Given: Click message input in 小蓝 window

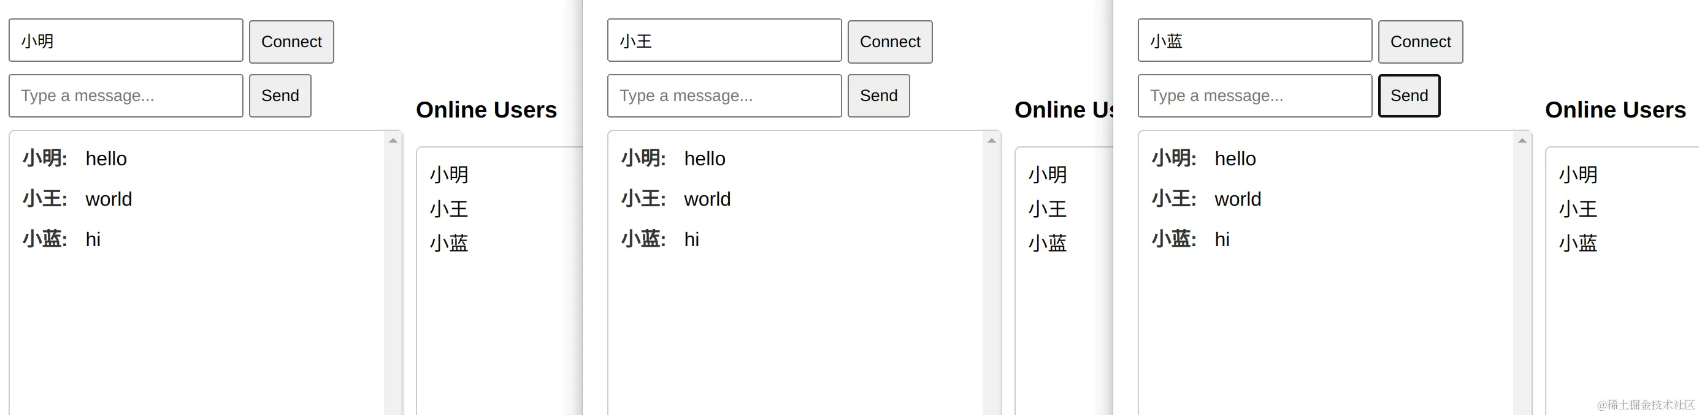Looking at the screenshot, I should 1254,95.
